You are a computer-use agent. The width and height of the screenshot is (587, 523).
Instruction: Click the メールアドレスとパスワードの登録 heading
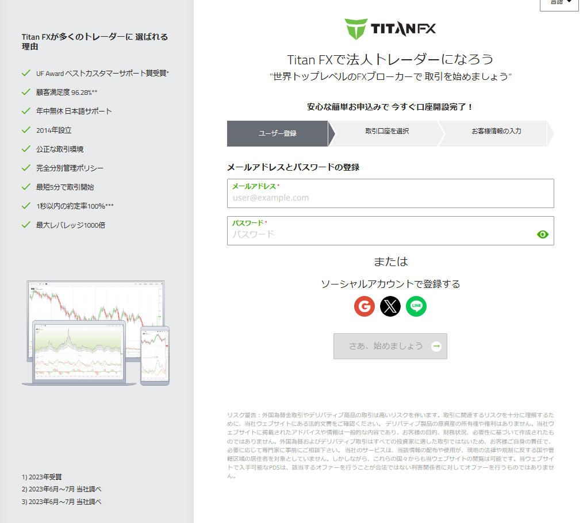293,167
